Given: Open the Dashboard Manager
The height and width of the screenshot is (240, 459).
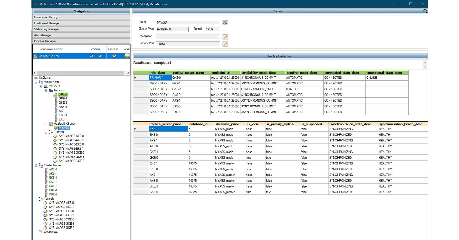Looking at the screenshot, I should (x=82, y=23).
